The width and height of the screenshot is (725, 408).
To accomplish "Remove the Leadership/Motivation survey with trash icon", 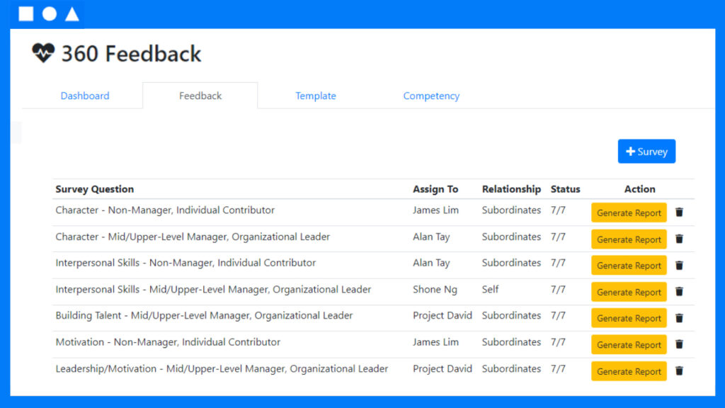I will point(679,371).
